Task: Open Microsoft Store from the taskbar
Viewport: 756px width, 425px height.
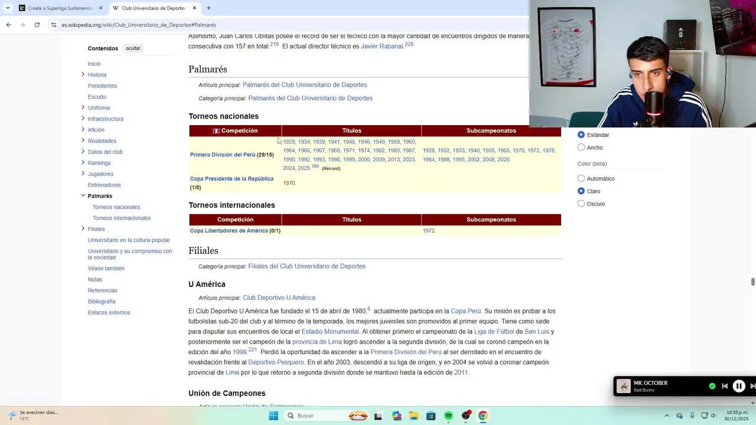Action: point(431,416)
